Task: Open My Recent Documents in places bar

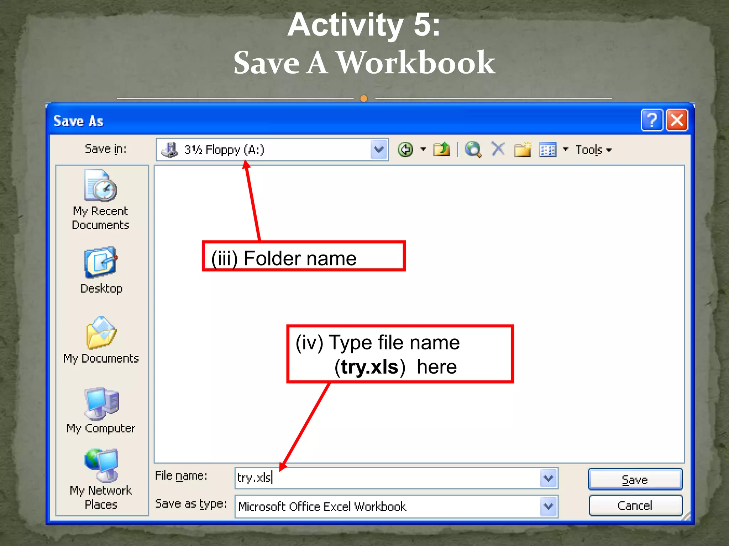Action: click(100, 200)
